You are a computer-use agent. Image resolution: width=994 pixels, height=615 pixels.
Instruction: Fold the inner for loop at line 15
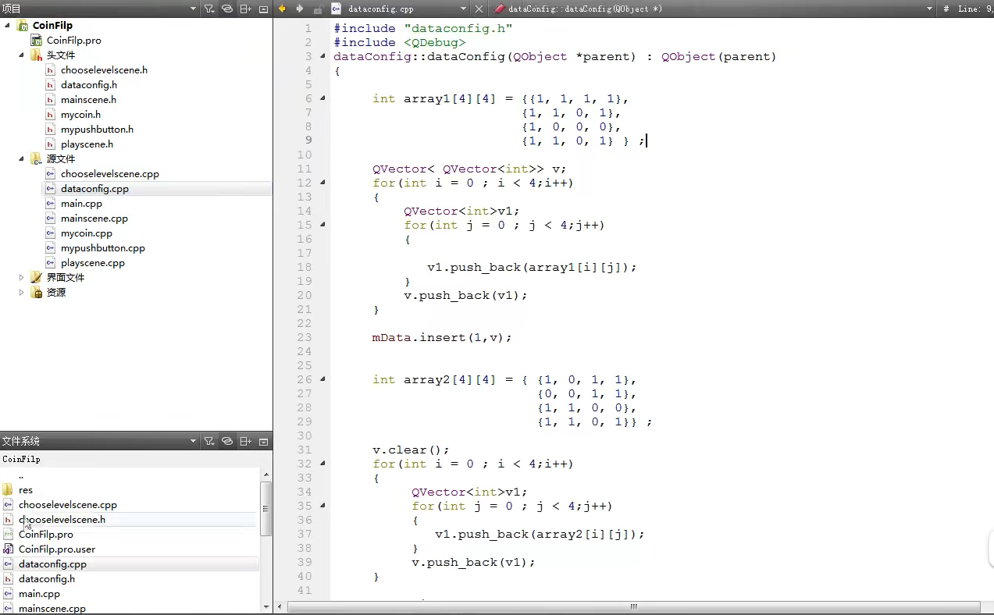pyautogui.click(x=322, y=225)
